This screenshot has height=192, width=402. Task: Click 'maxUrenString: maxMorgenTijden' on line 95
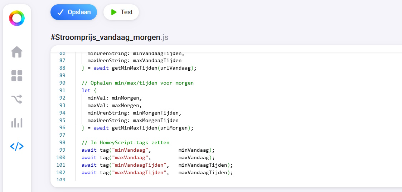[x=133, y=120]
